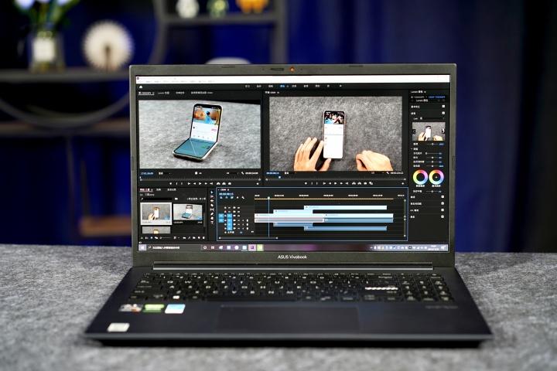The width and height of the screenshot is (557, 371).
Task: Click the Windows taskbar search box
Action: 173,247
